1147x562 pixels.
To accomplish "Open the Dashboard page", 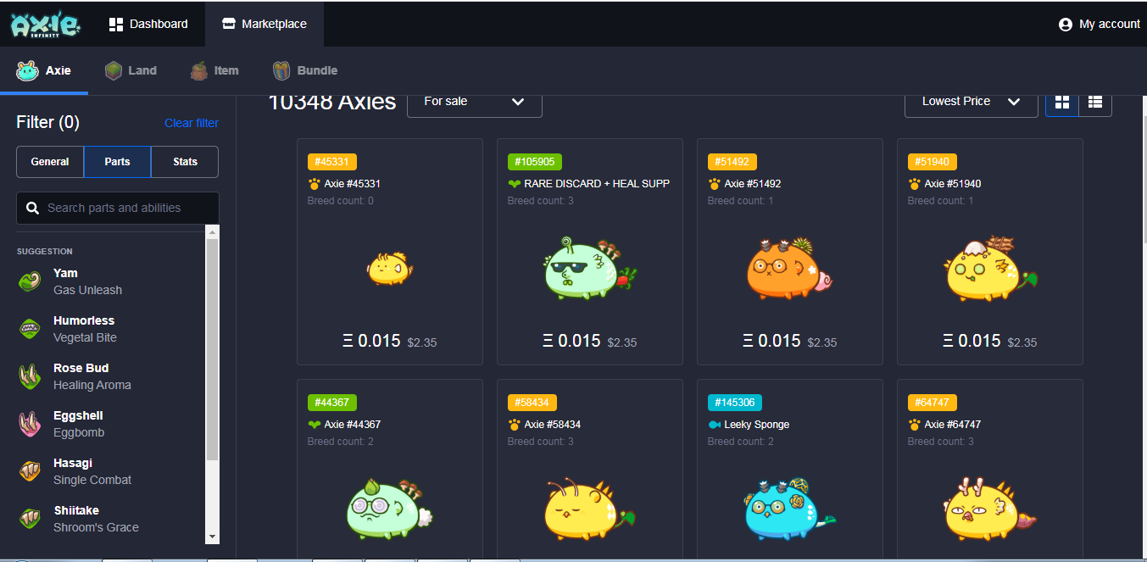I will tap(148, 24).
